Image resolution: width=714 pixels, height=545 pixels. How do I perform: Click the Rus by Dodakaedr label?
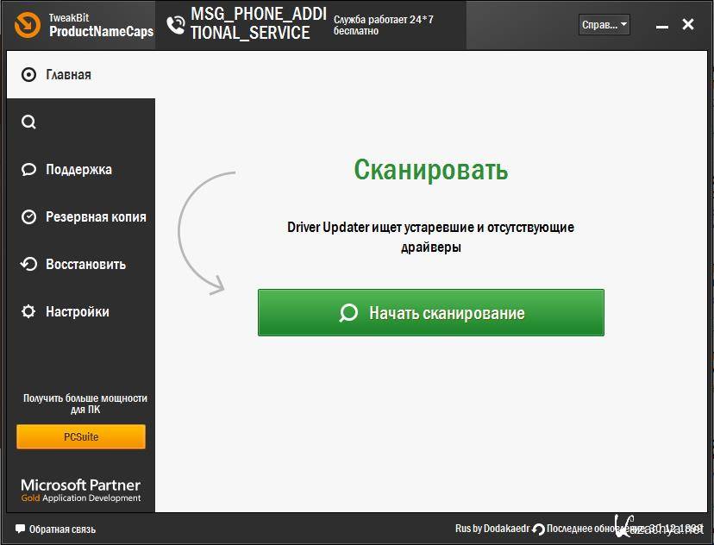pyautogui.click(x=492, y=529)
